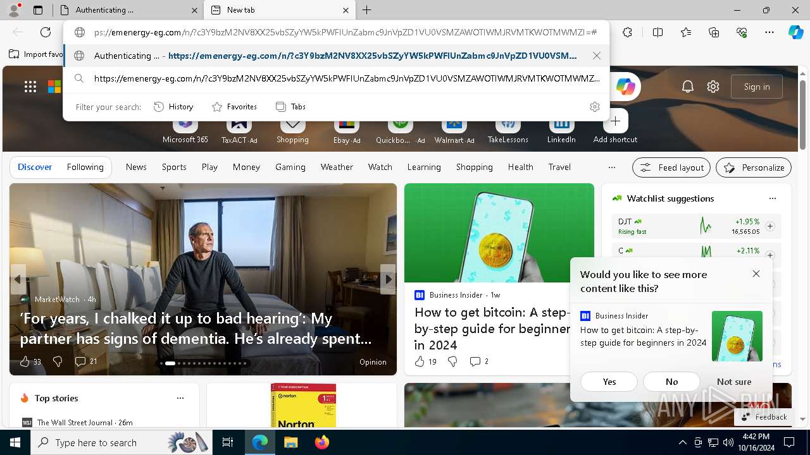The width and height of the screenshot is (810, 455).
Task: Open page settings gear icon
Action: pyautogui.click(x=713, y=87)
